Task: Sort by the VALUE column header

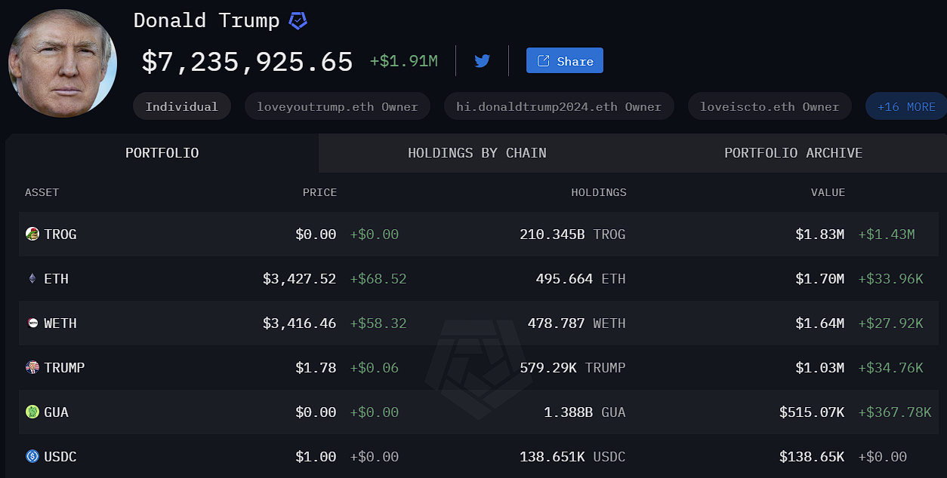Action: coord(828,192)
